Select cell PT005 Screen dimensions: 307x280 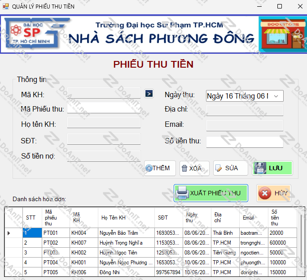tap(56, 272)
